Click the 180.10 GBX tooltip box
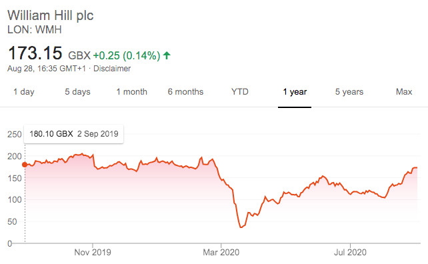 pos(74,134)
